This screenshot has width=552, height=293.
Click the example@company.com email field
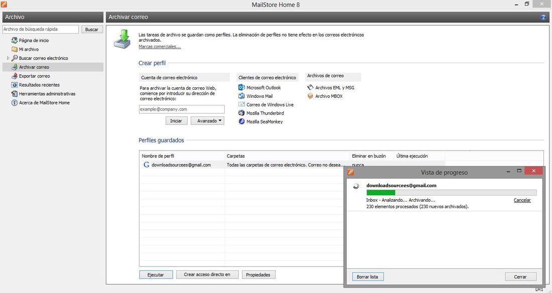(182, 109)
